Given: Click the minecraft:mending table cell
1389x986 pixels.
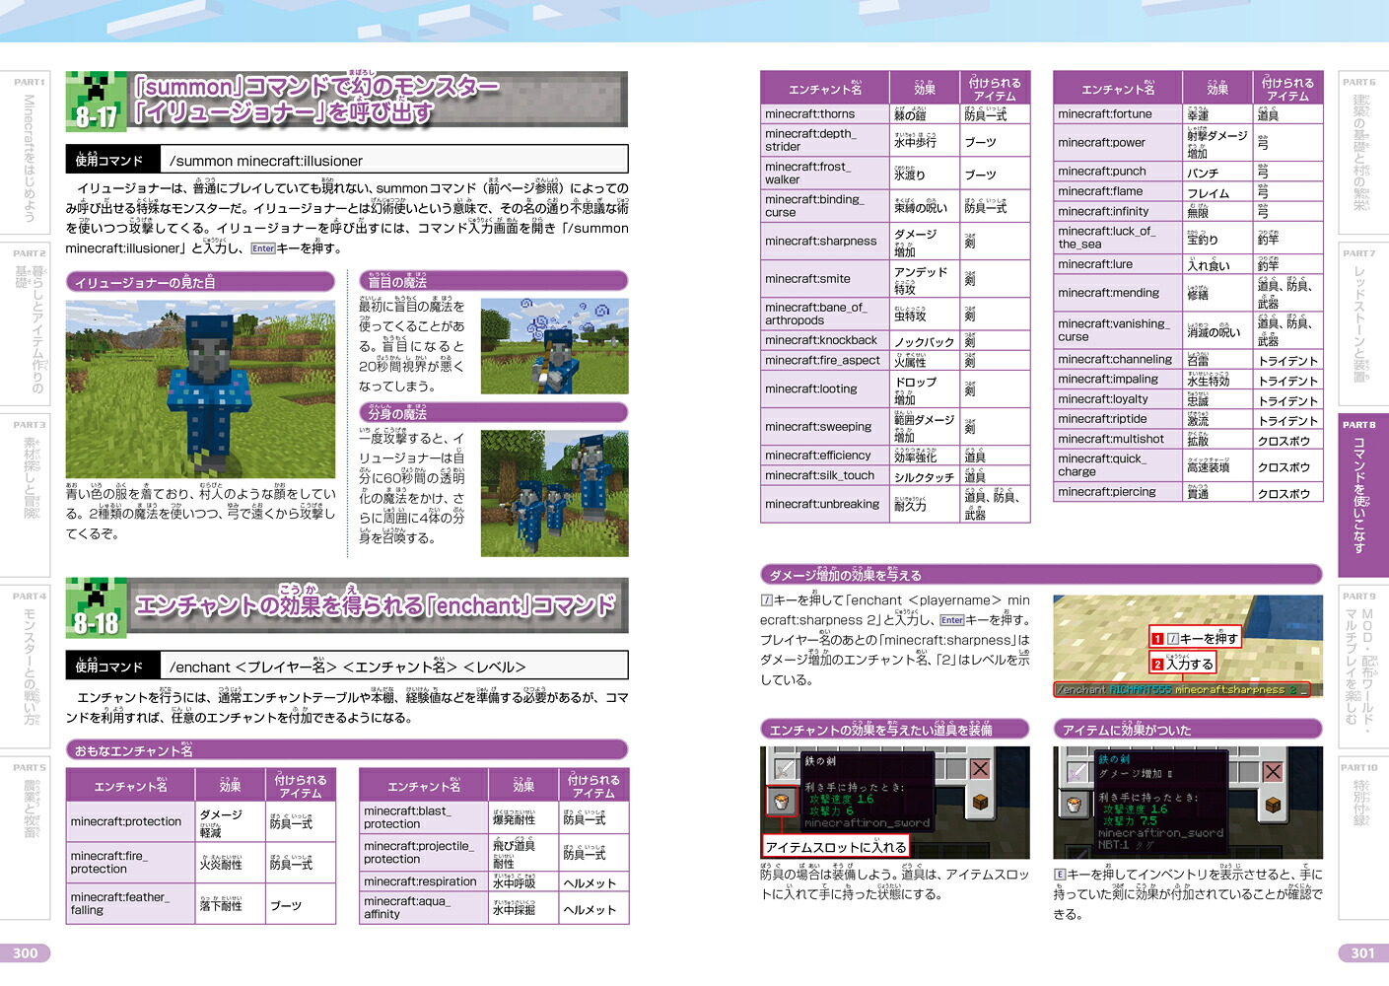Looking at the screenshot, I should [1118, 293].
